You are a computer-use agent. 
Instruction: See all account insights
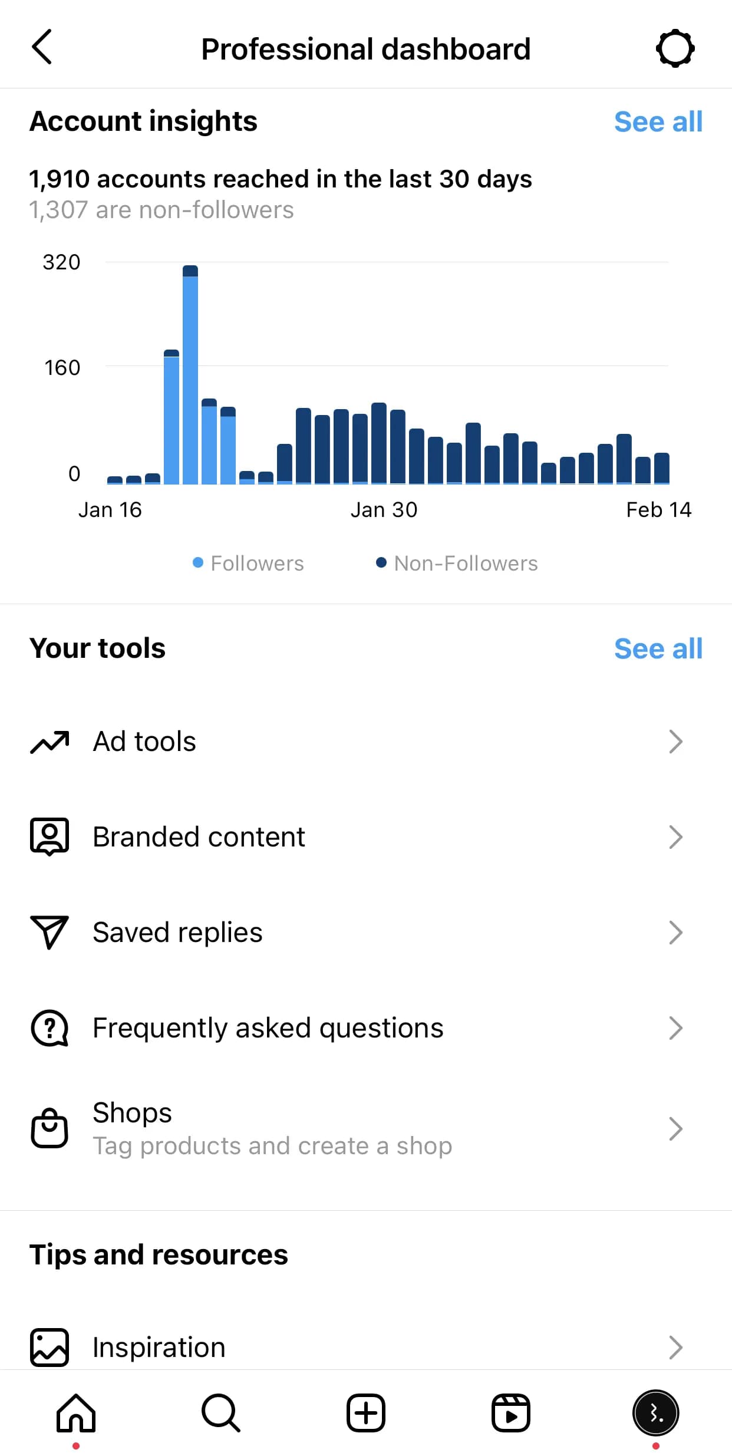(x=658, y=122)
